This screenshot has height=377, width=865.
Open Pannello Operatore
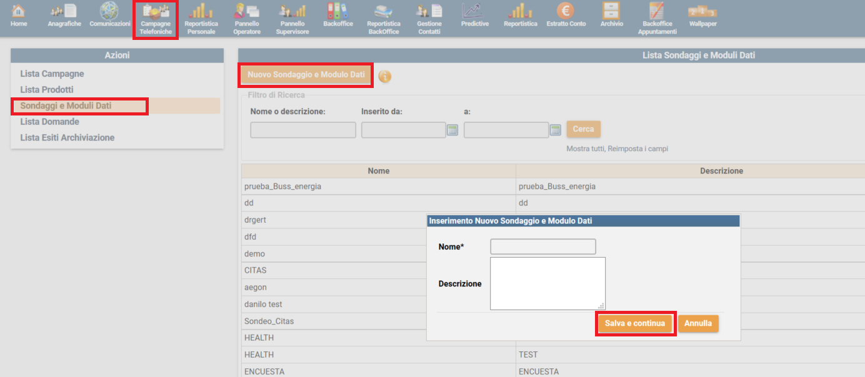247,19
